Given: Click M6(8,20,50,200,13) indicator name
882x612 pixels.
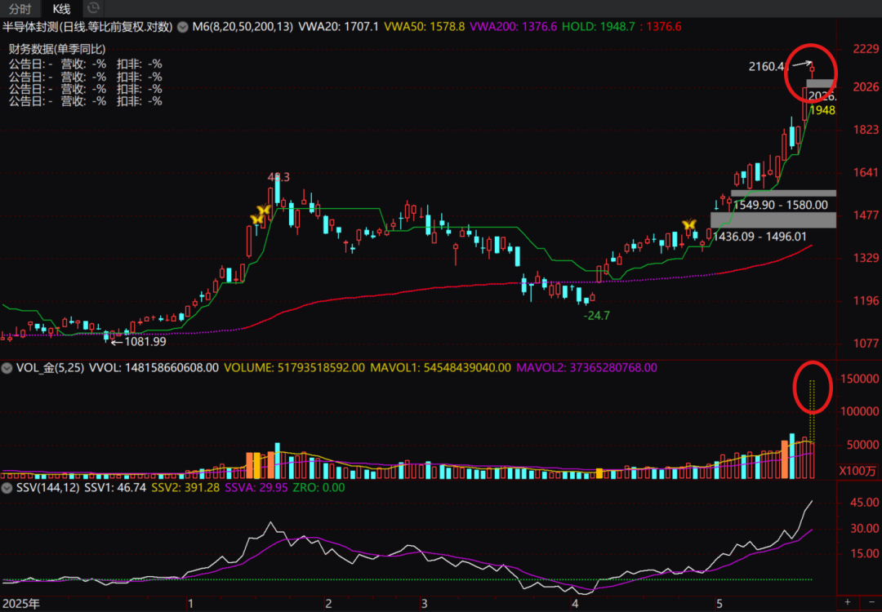Looking at the screenshot, I should [243, 26].
